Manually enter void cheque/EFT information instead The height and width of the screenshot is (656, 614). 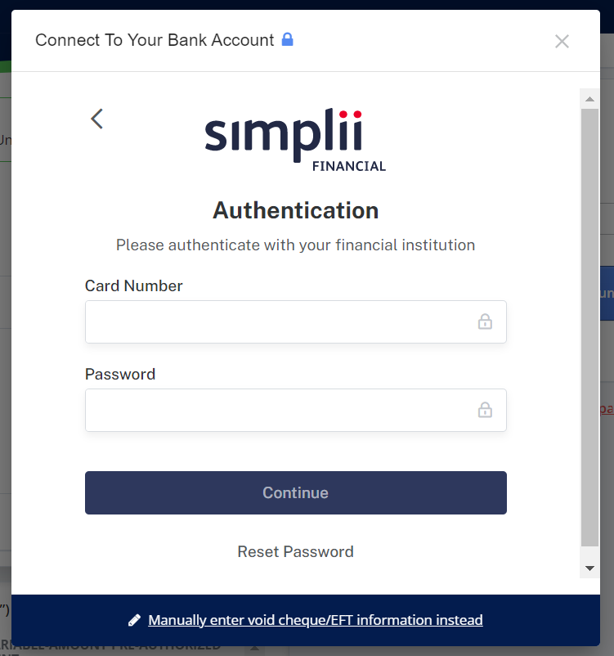(316, 620)
